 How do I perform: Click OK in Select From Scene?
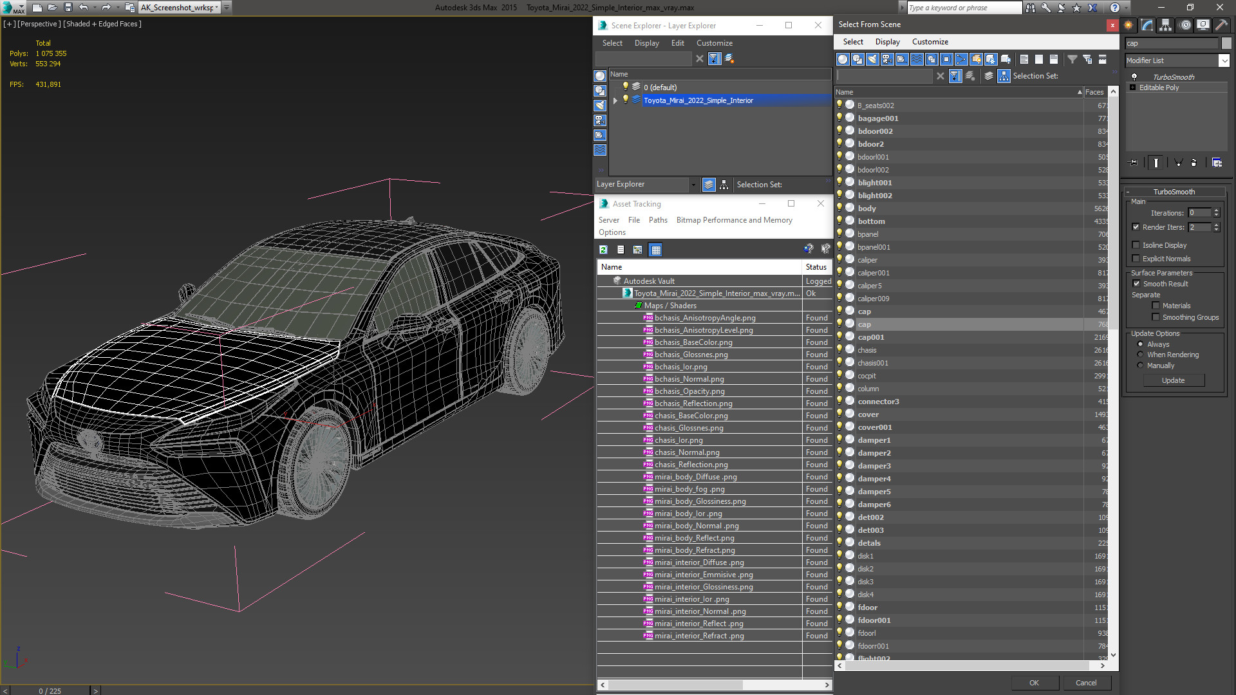1034,683
